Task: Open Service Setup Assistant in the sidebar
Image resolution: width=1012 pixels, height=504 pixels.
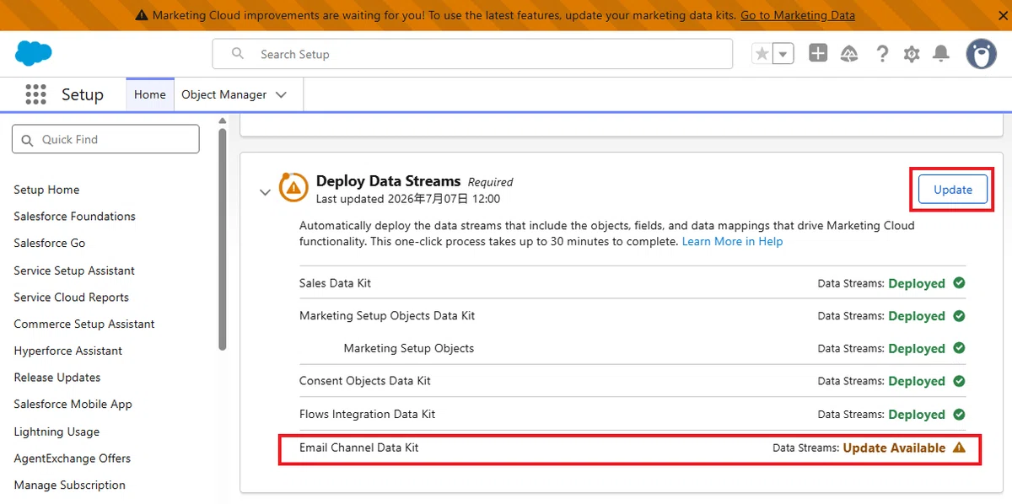Action: click(x=74, y=271)
